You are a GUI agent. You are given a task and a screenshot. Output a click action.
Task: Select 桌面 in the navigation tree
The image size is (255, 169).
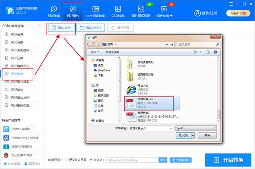click(x=98, y=65)
